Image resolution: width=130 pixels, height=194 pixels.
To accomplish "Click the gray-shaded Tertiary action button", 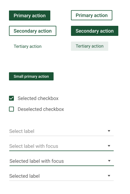I will click(89, 46).
